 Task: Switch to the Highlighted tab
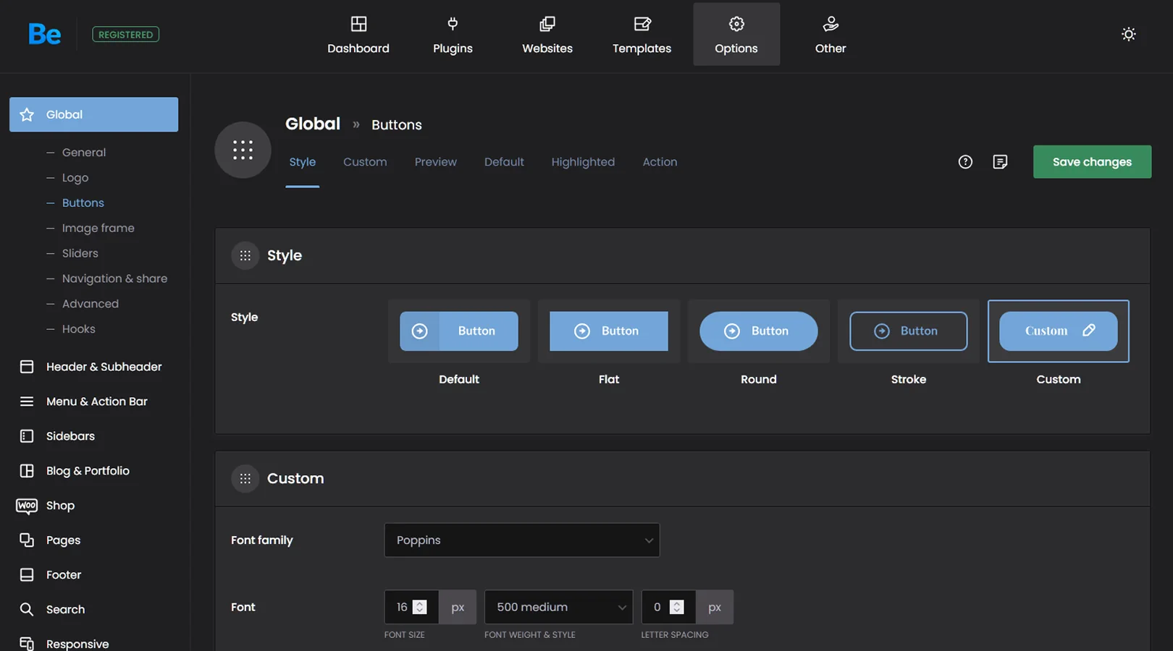point(583,162)
